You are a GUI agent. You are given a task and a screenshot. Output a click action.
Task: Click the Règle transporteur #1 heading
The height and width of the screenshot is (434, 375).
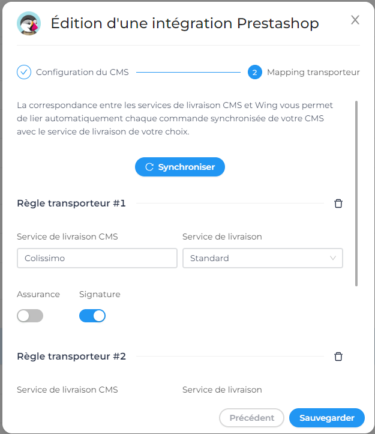click(x=71, y=203)
